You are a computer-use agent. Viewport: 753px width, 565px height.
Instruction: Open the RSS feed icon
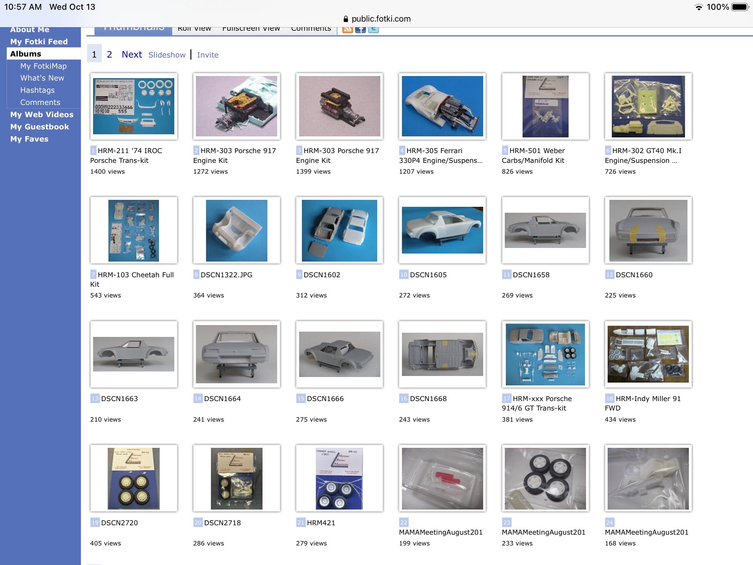[x=348, y=30]
